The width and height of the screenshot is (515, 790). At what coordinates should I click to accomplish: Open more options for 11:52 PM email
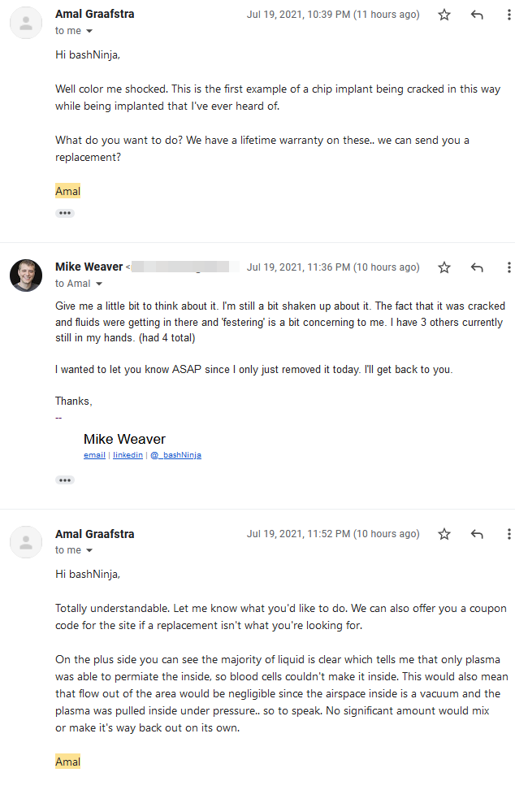coord(509,533)
